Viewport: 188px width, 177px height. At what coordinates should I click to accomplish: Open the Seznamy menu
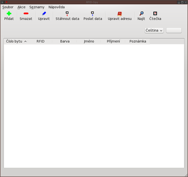coord(37,7)
